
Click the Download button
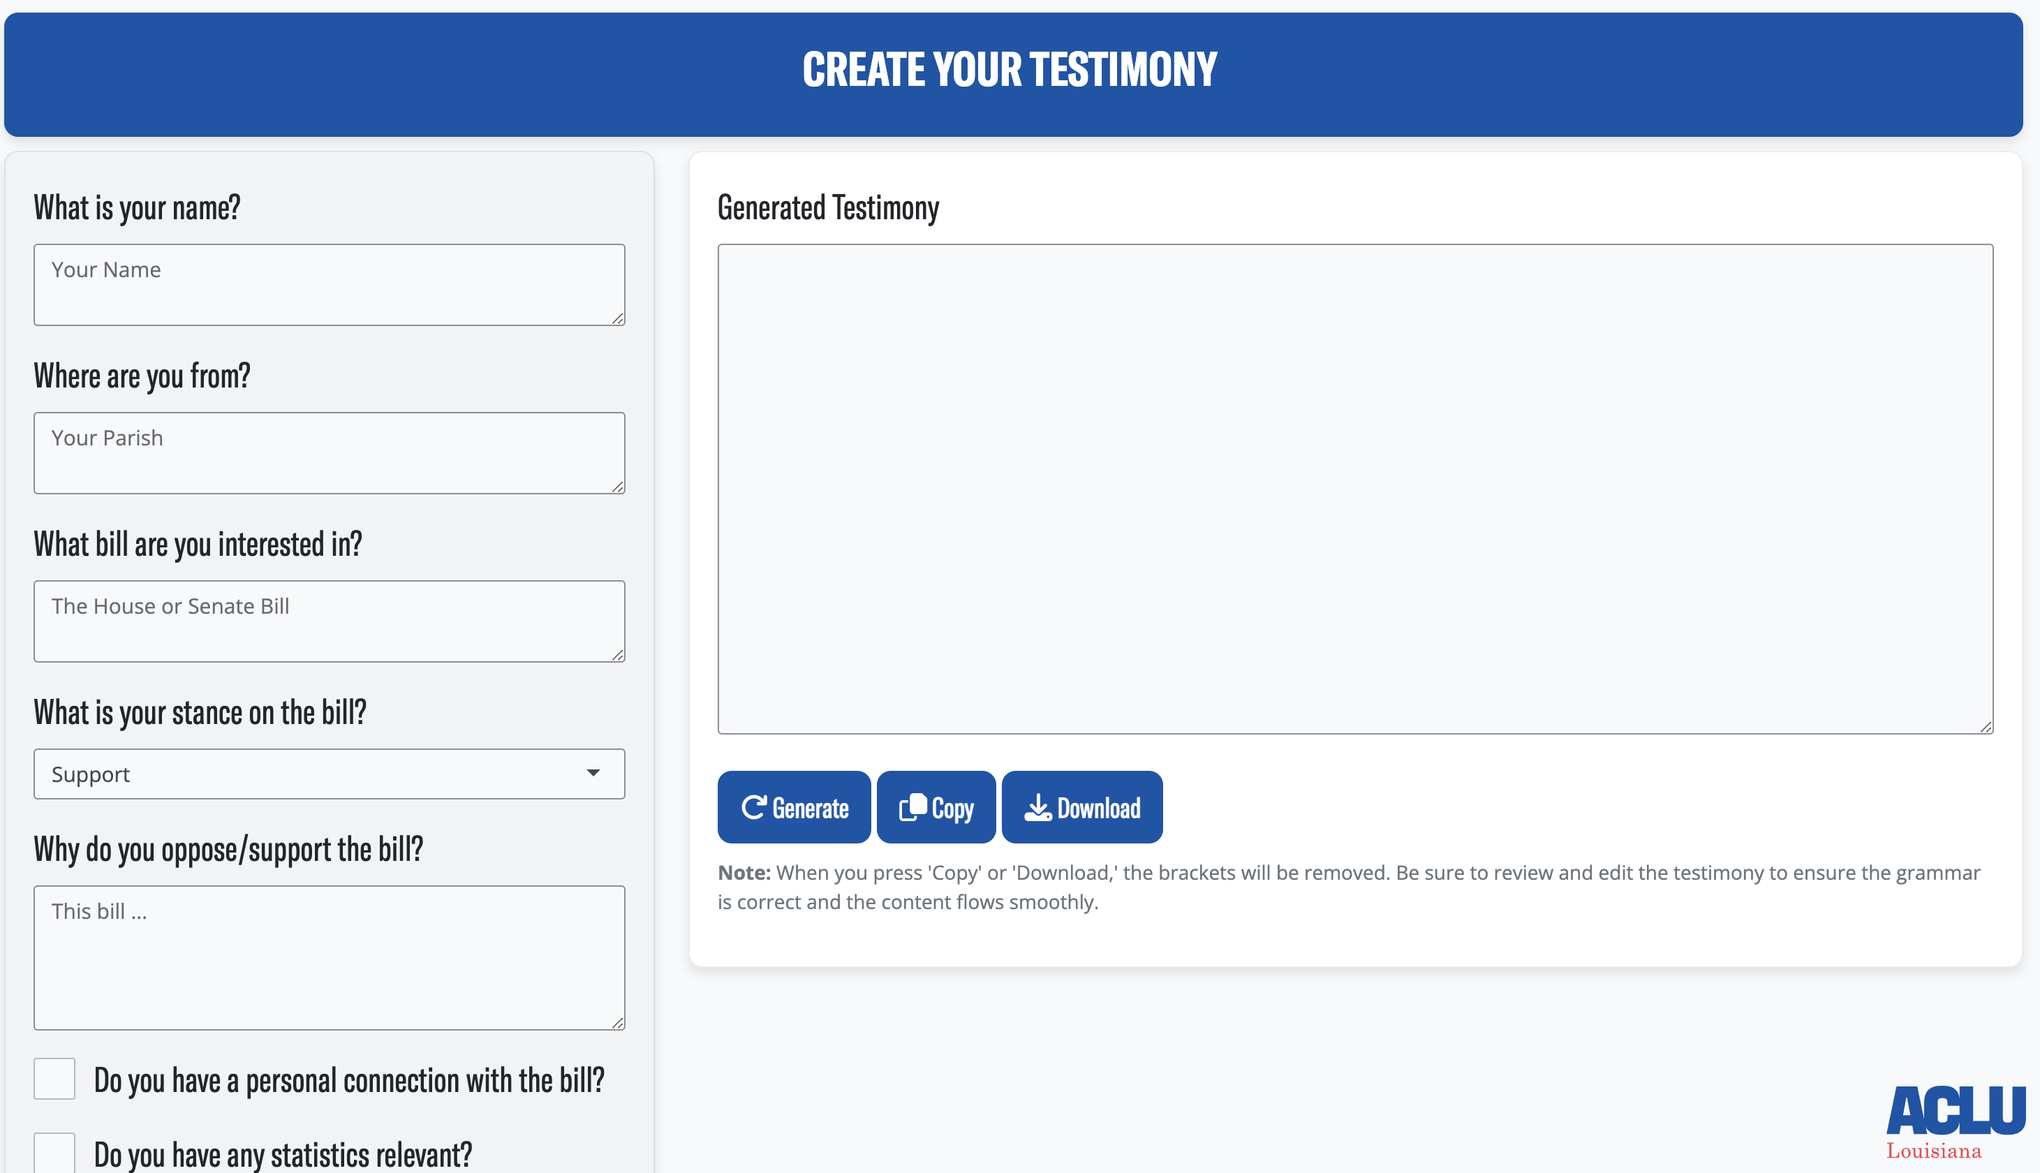[x=1081, y=806]
